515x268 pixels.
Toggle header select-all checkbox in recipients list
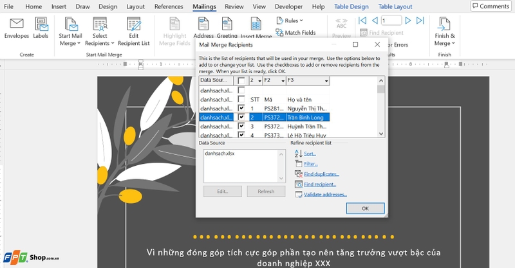pyautogui.click(x=241, y=81)
